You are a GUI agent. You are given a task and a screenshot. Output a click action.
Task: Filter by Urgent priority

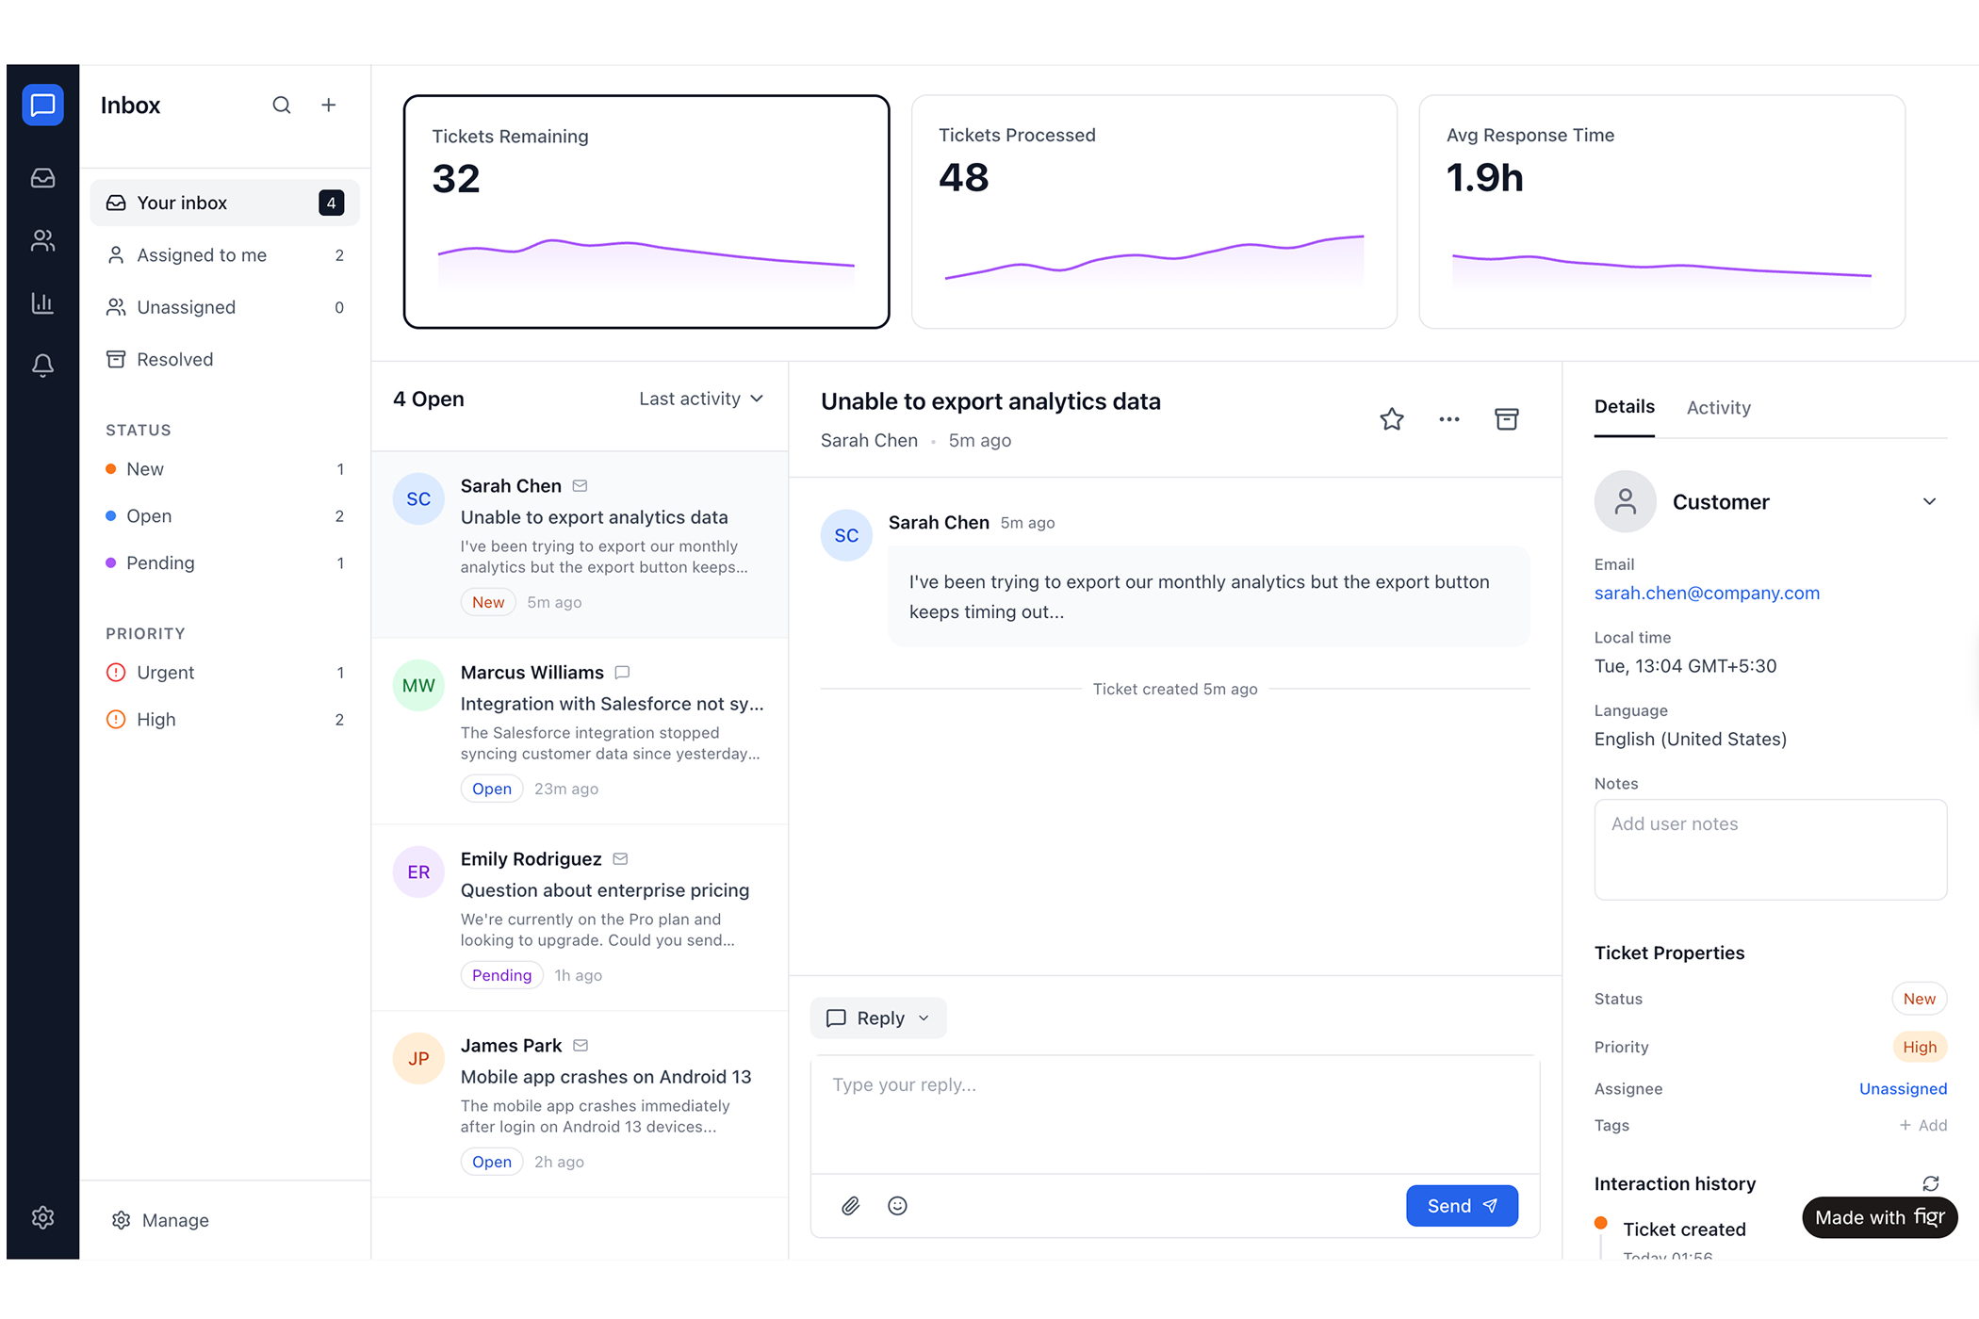(165, 673)
